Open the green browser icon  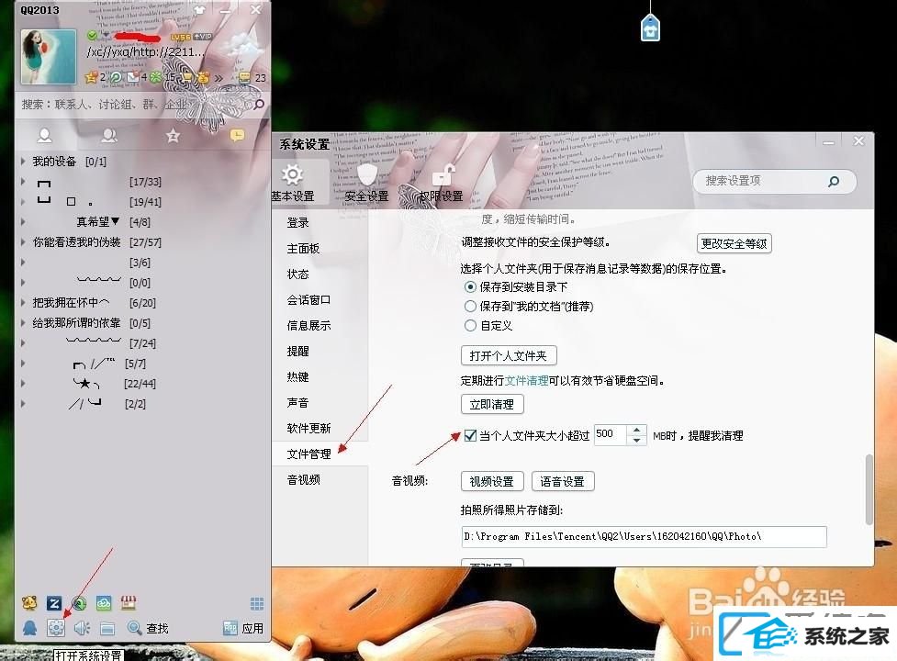[x=79, y=602]
